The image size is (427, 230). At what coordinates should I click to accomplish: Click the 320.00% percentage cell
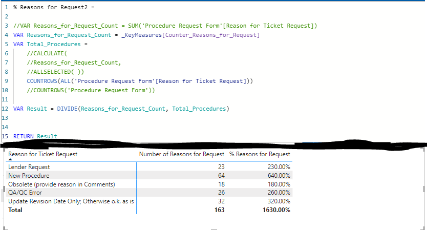point(279,201)
